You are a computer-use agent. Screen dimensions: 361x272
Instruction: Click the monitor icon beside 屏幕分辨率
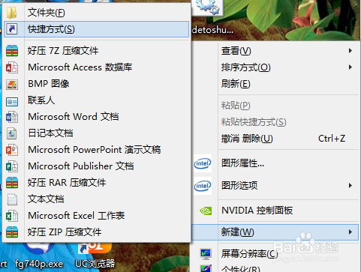click(x=206, y=254)
